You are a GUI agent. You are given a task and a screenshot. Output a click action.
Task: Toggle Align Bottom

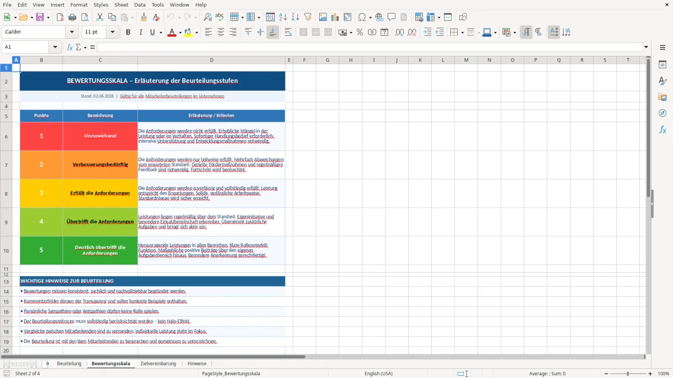coord(273,32)
